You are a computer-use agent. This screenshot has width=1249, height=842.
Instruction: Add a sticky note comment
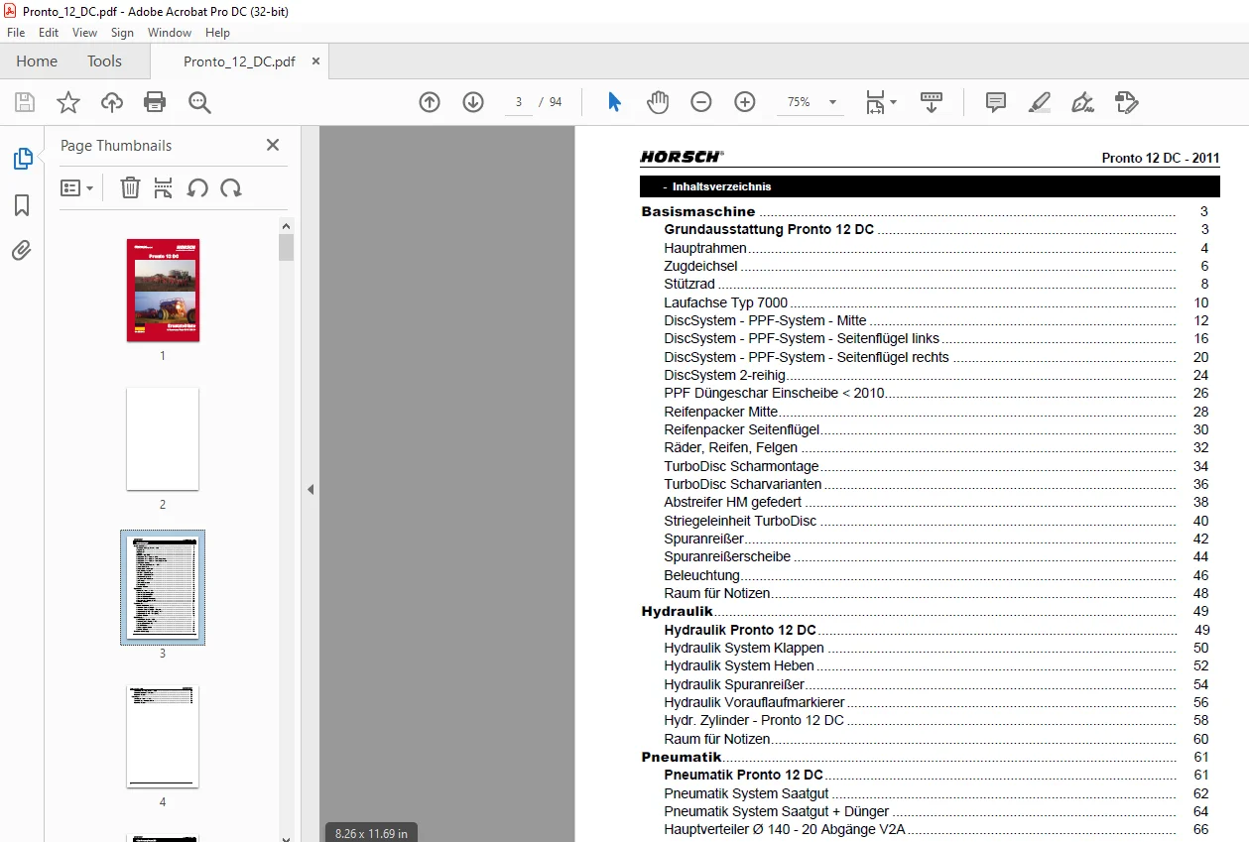click(x=996, y=102)
